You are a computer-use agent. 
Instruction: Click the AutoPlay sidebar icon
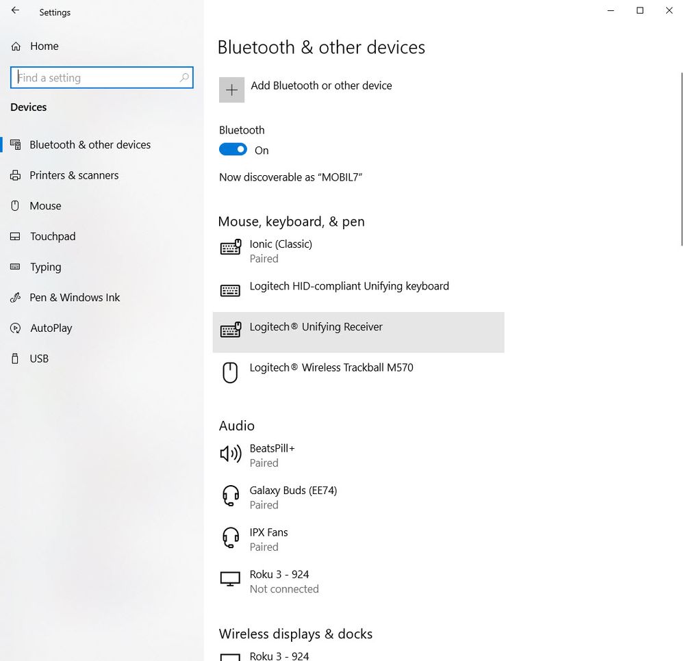coord(15,328)
